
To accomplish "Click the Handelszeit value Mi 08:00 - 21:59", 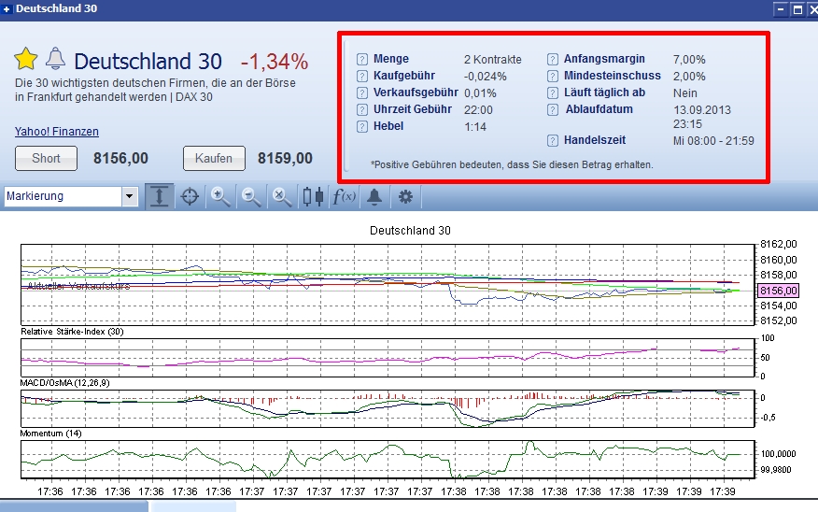I will (713, 141).
